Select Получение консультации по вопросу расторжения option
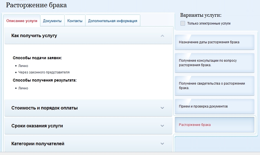This screenshot has height=155, width=260. click(215, 63)
